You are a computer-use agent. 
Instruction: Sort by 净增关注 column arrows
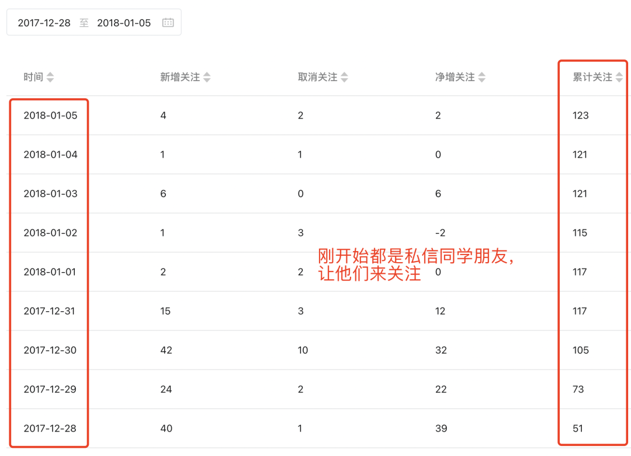(x=481, y=77)
